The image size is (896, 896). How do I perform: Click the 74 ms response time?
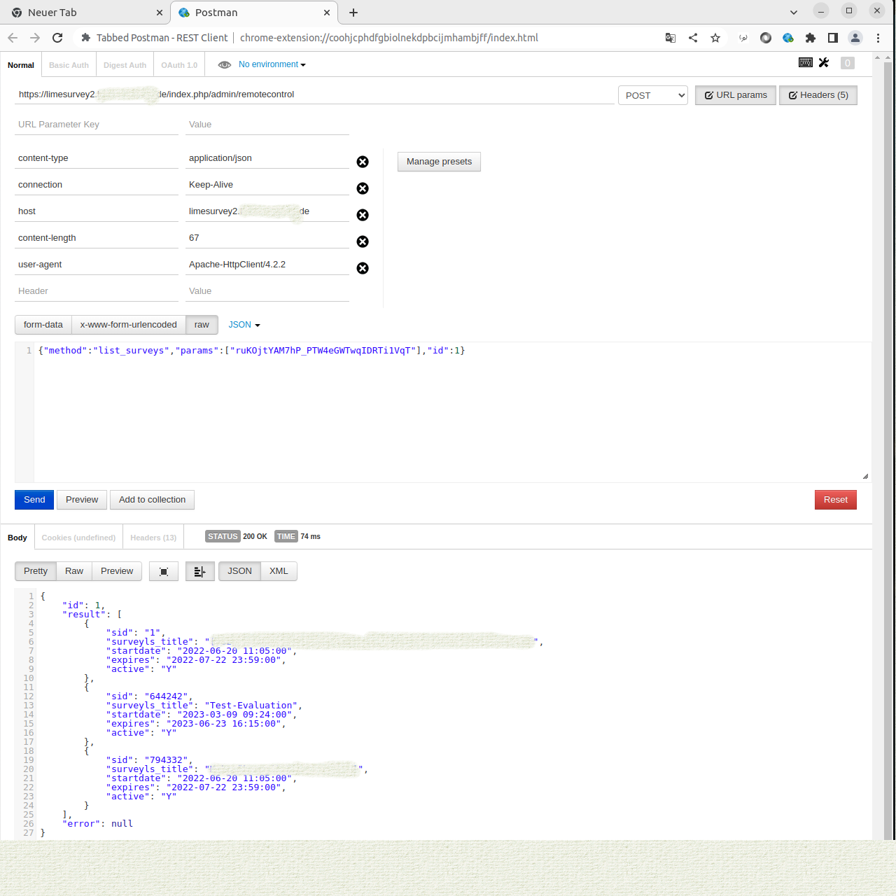pyautogui.click(x=311, y=537)
